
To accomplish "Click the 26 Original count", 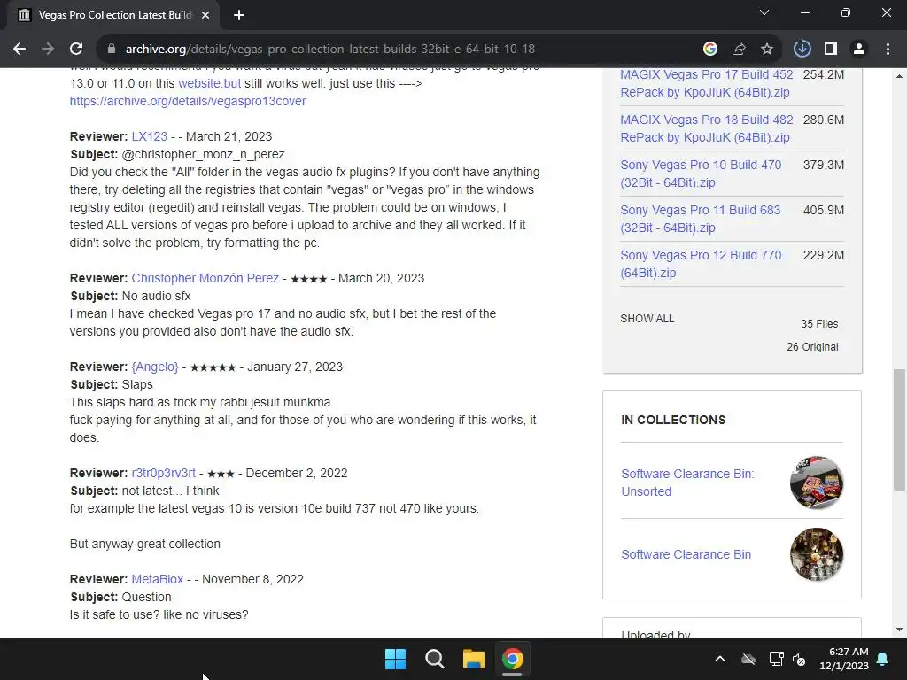I will 812,347.
